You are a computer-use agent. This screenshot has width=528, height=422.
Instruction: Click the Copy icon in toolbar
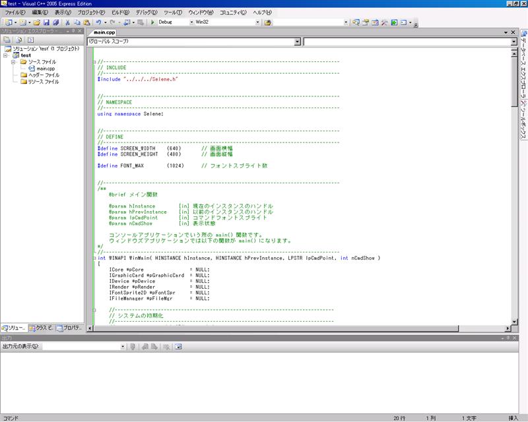[x=77, y=22]
